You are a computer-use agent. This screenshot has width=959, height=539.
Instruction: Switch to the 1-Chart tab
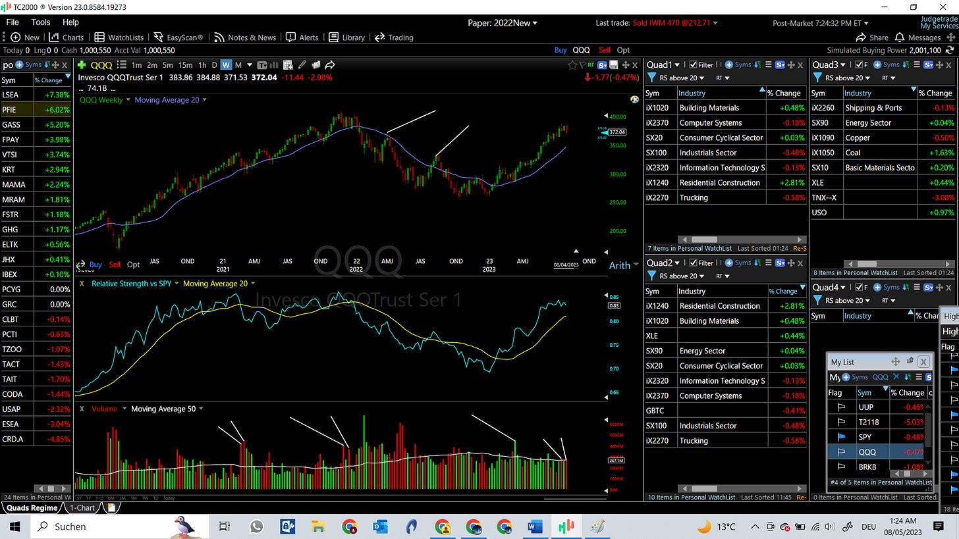coord(82,507)
